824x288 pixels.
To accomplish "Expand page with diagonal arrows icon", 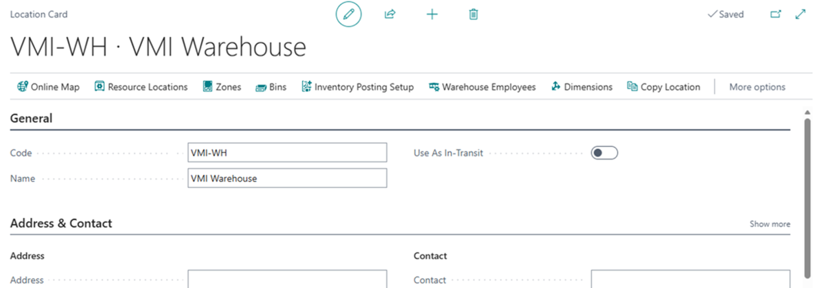I will [800, 14].
